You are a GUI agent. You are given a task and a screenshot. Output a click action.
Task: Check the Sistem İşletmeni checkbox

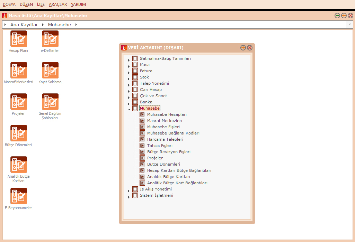pyautogui.click(x=135, y=195)
